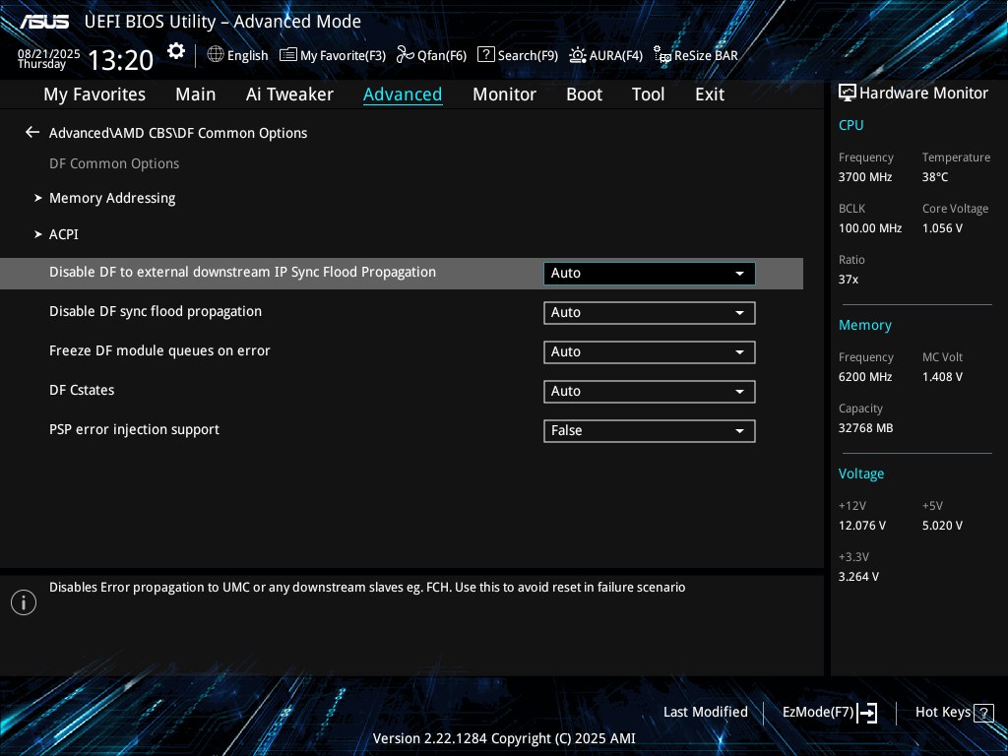Click the CPU heading in Hardware Monitor

pyautogui.click(x=850, y=125)
